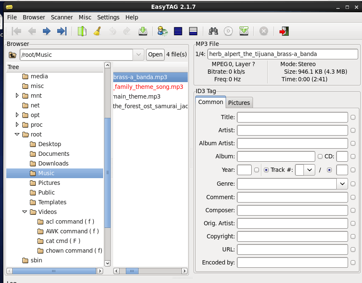This screenshot has width=362, height=283.
Task: Click into the Year input field
Action: [244, 170]
